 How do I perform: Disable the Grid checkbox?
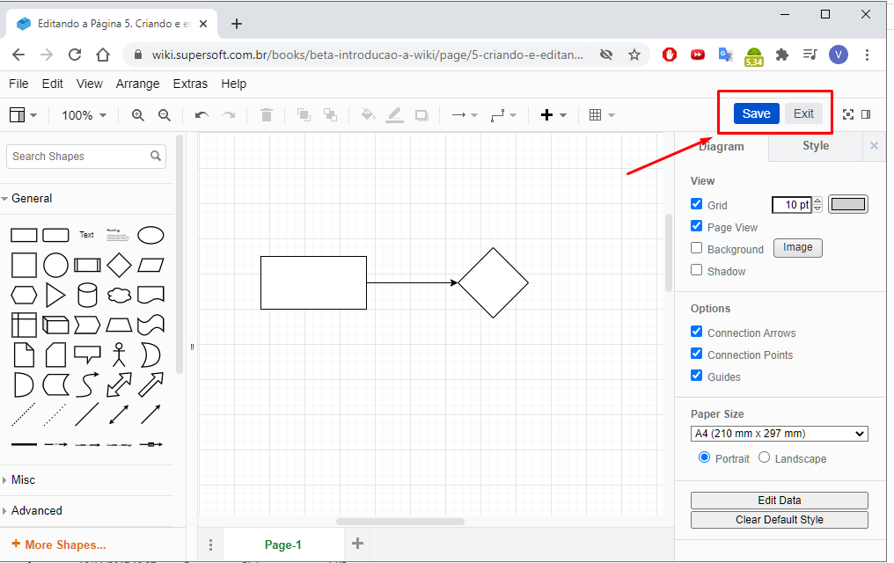tap(697, 204)
